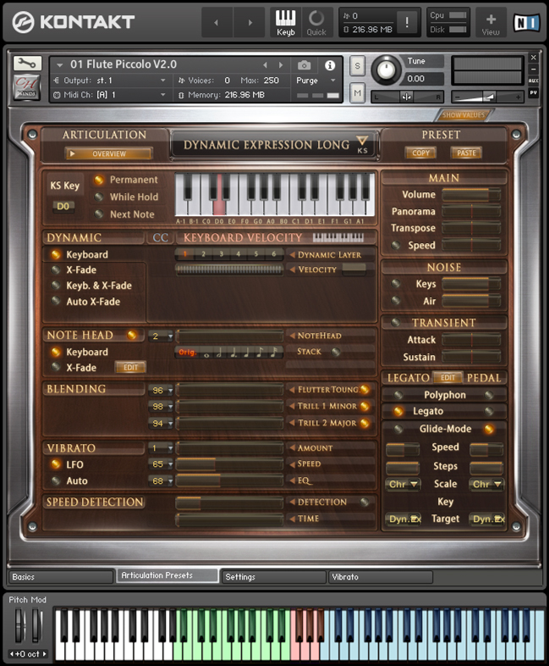
Task: Adjust the Main Volume slider
Action: coord(471,195)
